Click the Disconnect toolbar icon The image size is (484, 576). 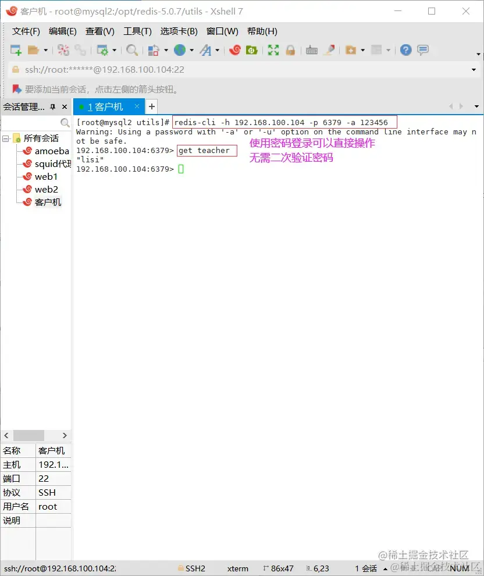63,50
